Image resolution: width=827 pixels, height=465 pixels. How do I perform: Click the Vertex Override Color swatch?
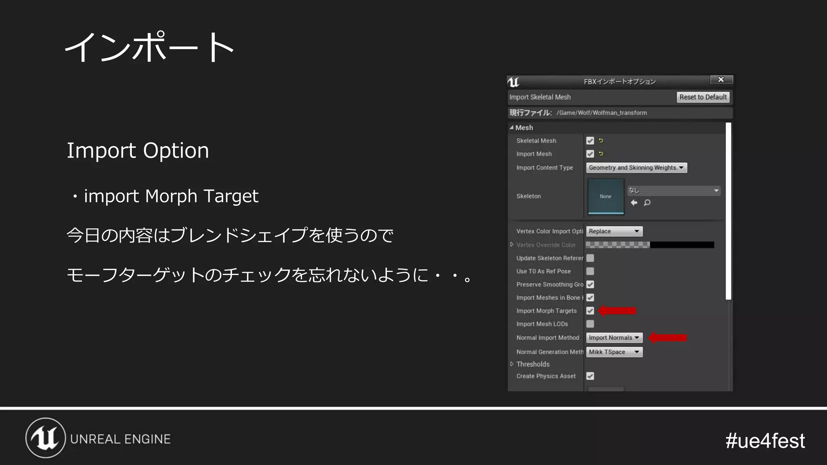click(650, 245)
